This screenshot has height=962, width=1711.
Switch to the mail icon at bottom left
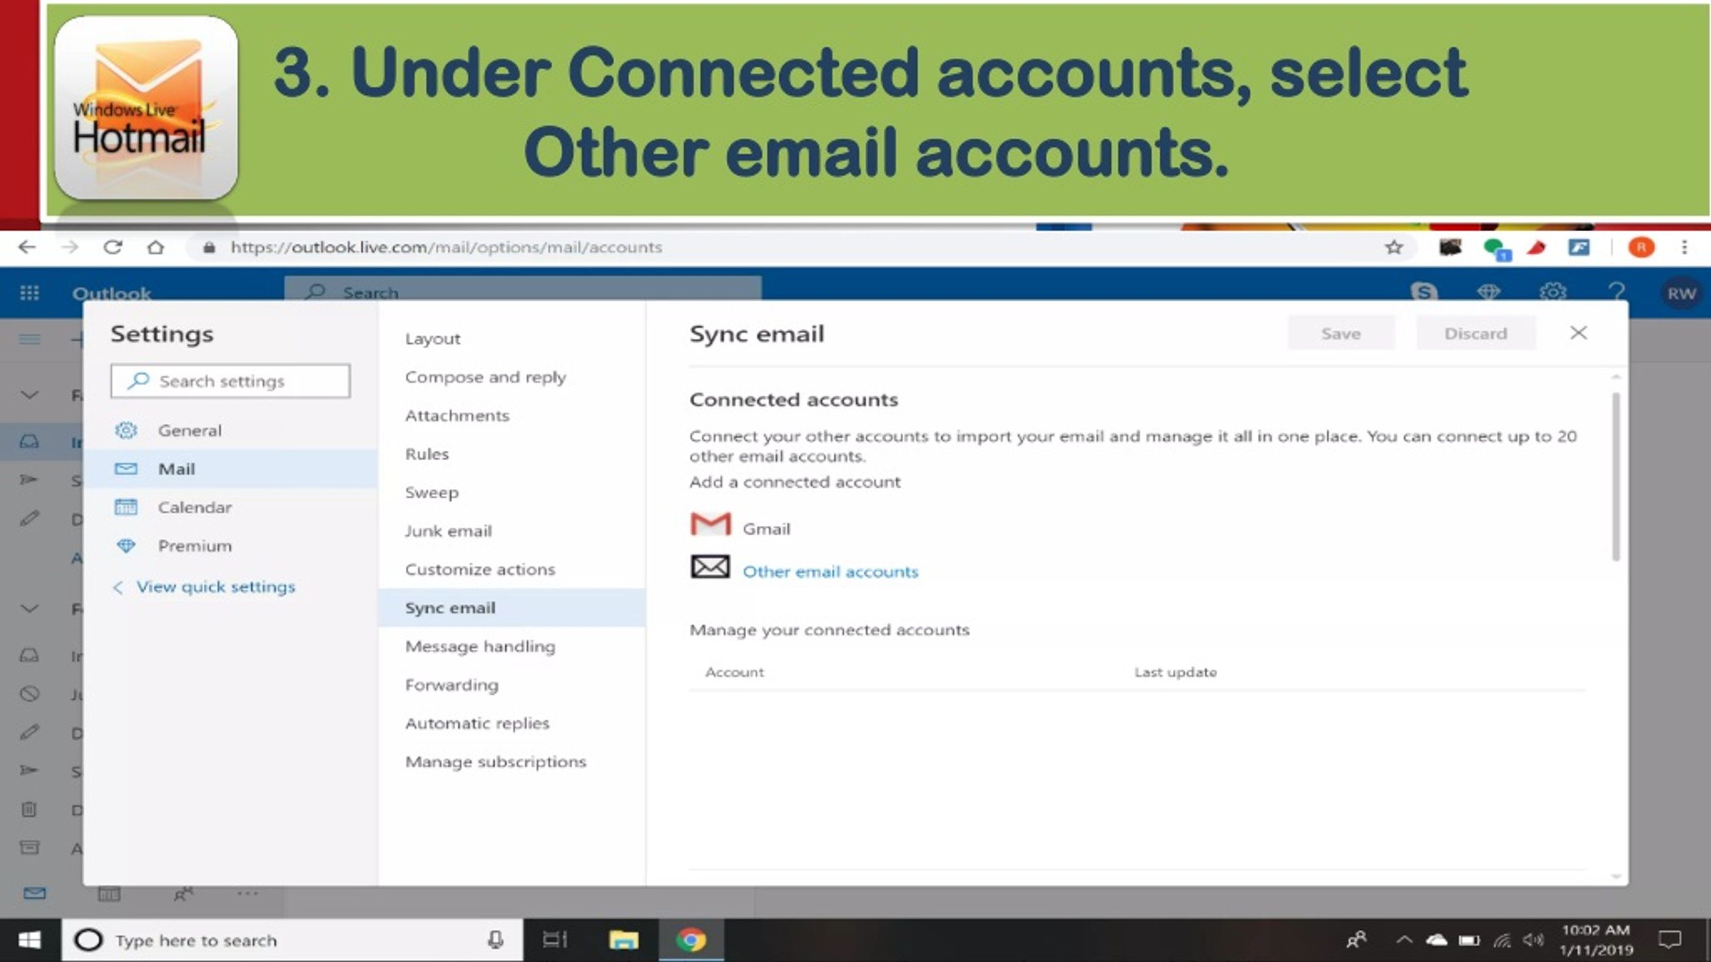[x=35, y=893]
